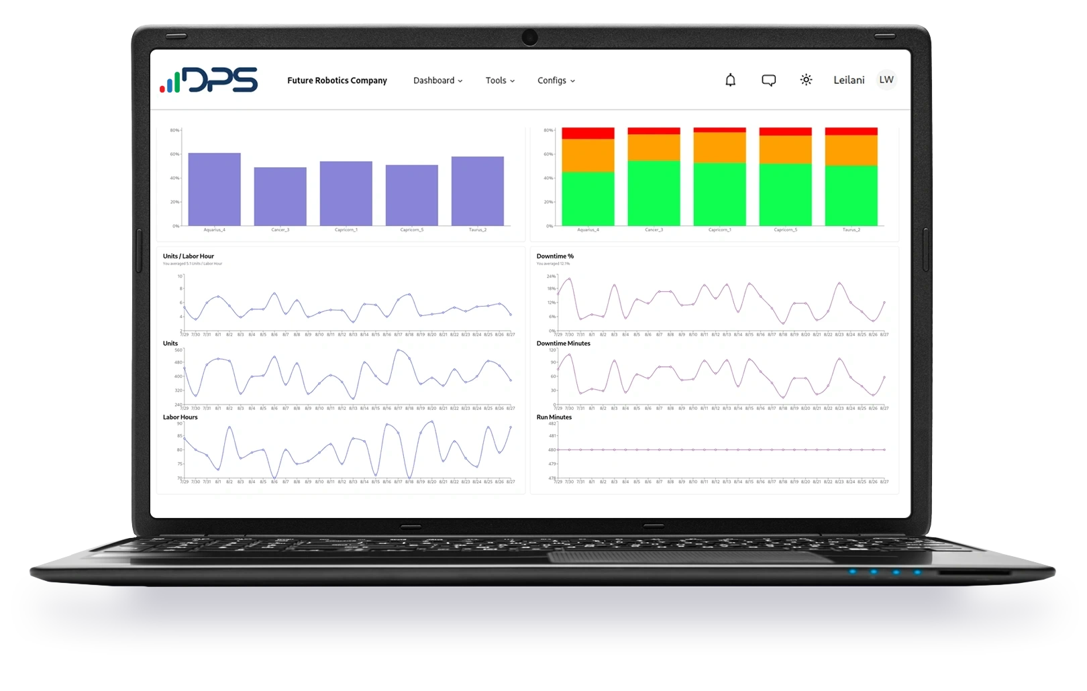
Task: Select the purple Taurus_2 bar
Action: [477, 191]
